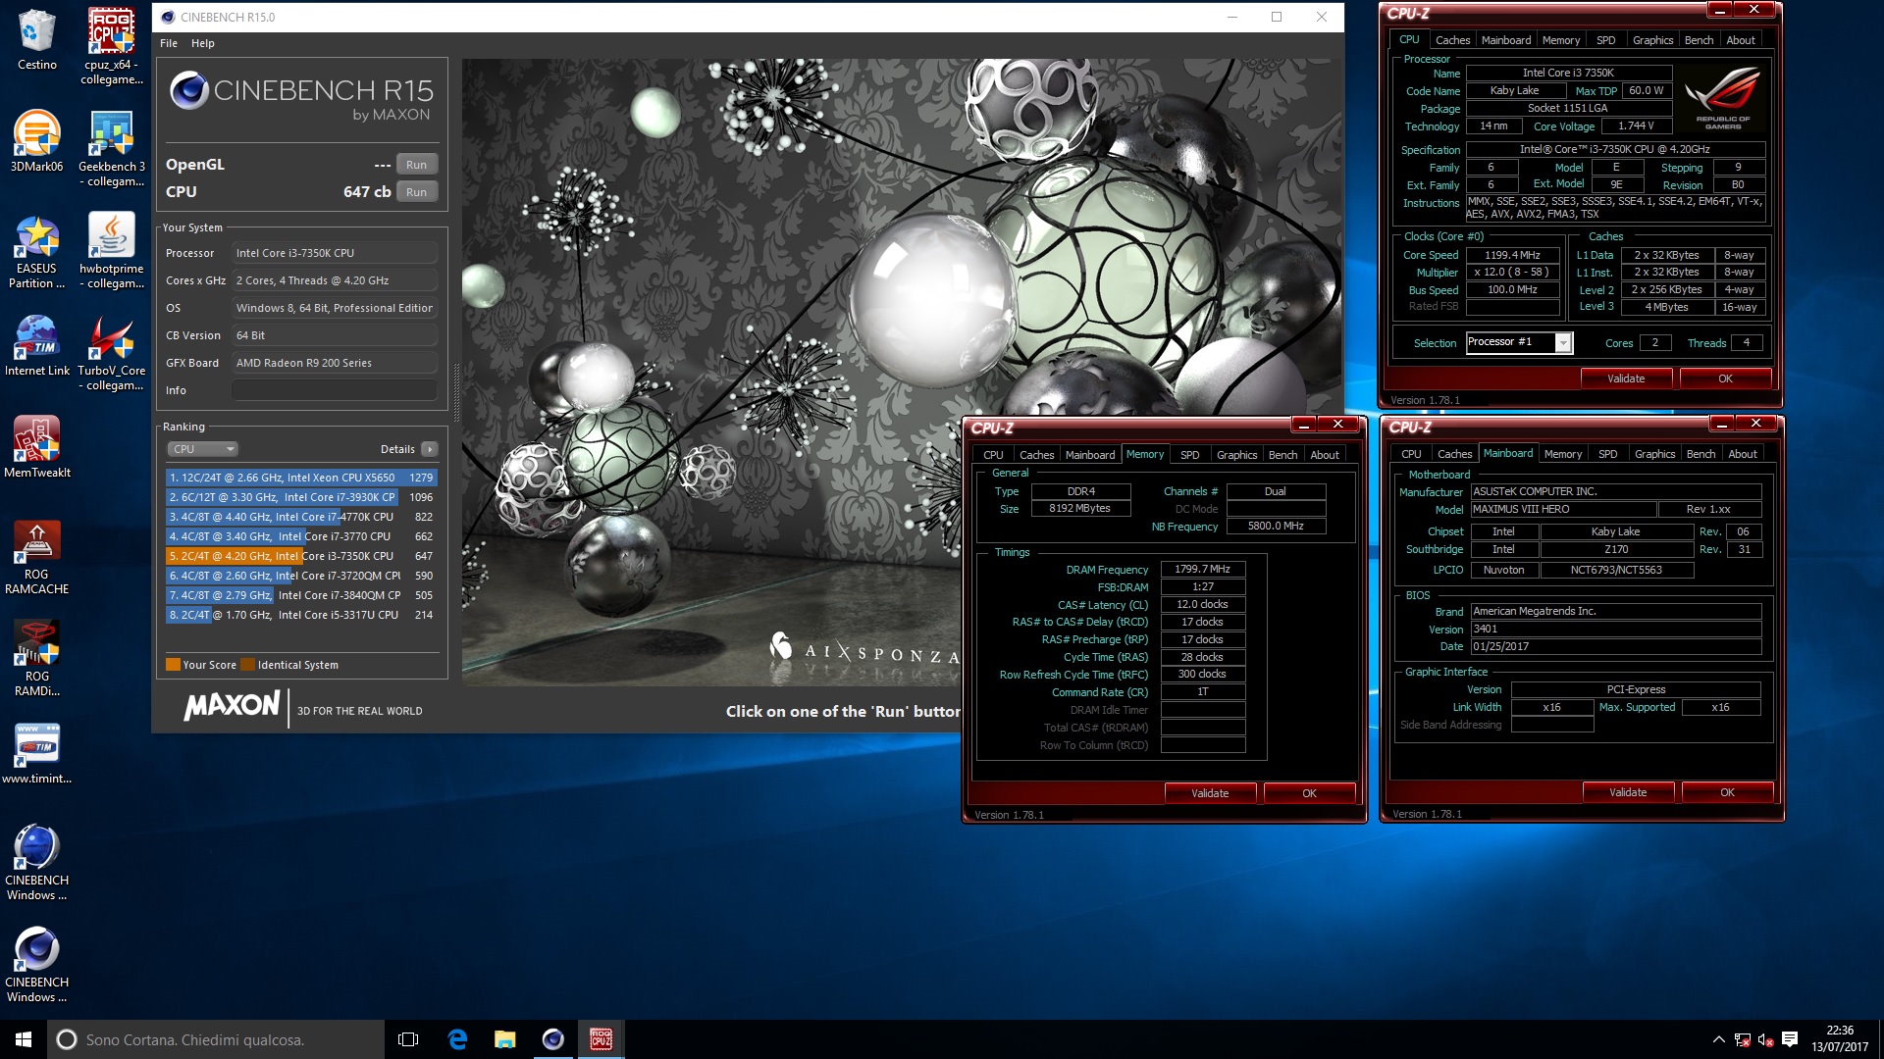Select highlighted ranking row Core i3-7350K
1884x1059 pixels.
click(301, 556)
